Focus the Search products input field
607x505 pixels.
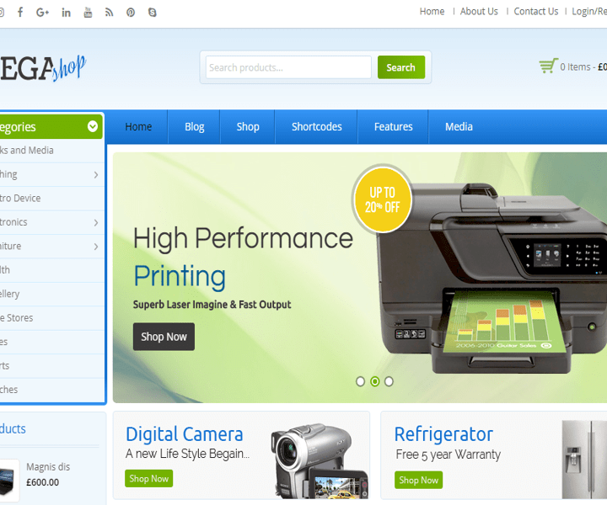tap(288, 67)
